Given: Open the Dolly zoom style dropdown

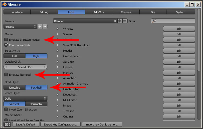Looking at the screenshot, I should tap(25, 99).
